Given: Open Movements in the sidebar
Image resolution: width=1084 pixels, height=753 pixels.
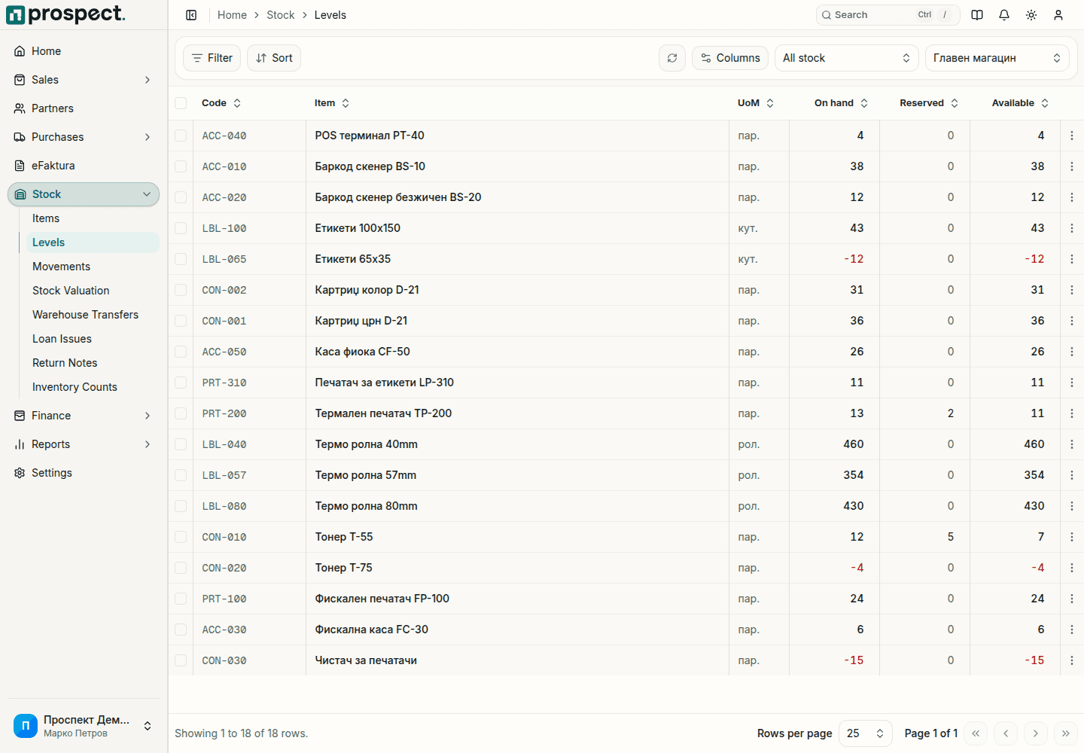Looking at the screenshot, I should point(93,267).
